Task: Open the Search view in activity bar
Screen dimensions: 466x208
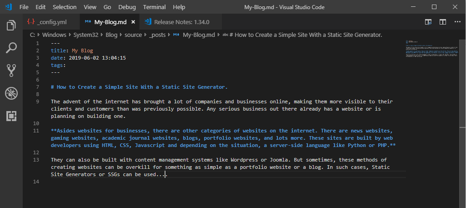Action: (x=11, y=48)
